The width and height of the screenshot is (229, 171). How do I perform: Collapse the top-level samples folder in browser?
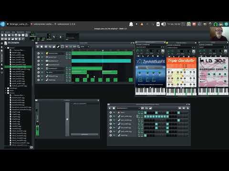click(6, 47)
